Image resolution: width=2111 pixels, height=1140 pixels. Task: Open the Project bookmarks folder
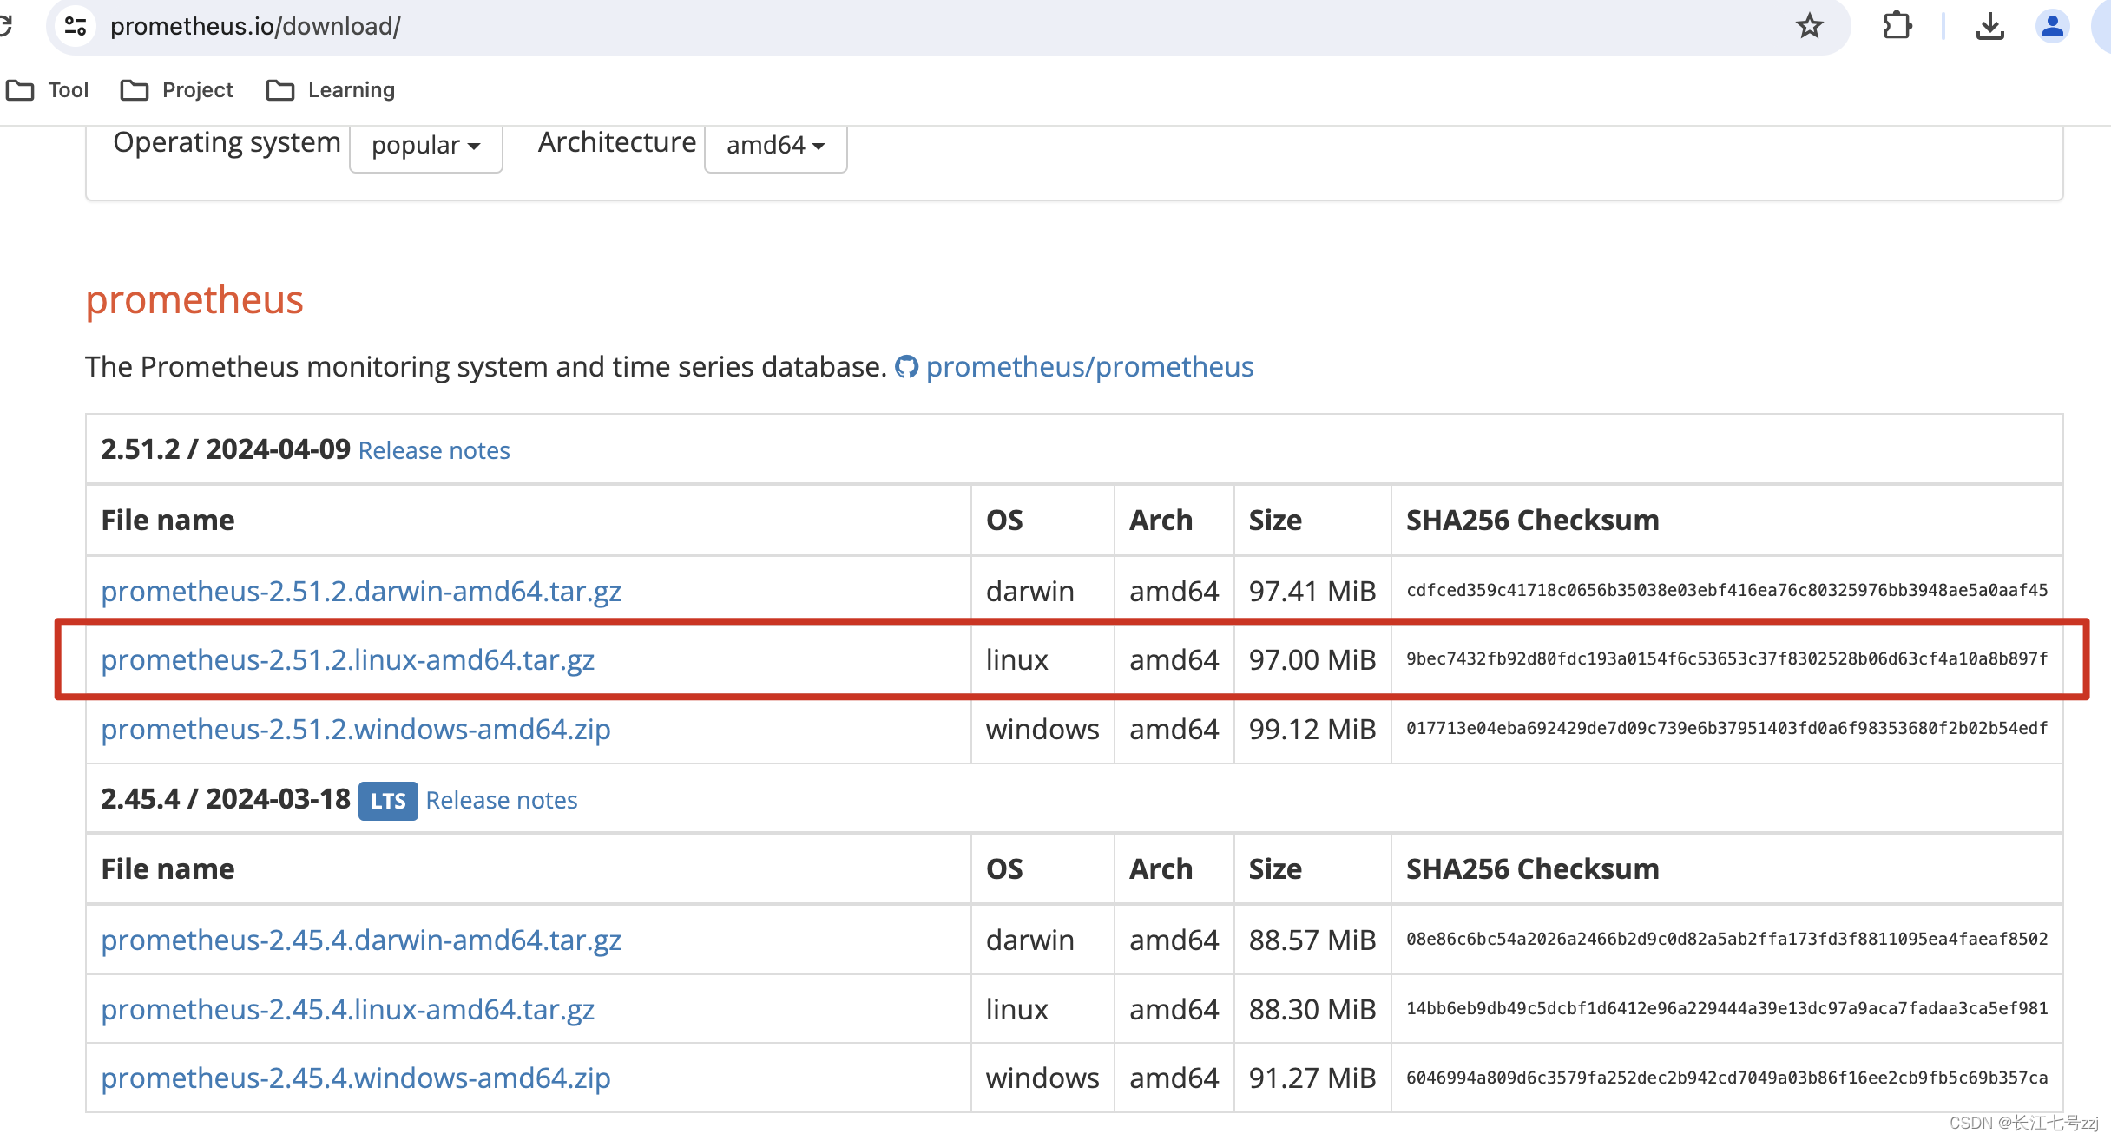(177, 90)
